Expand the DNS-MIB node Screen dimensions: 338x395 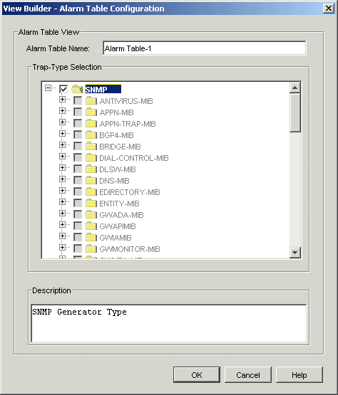point(62,179)
